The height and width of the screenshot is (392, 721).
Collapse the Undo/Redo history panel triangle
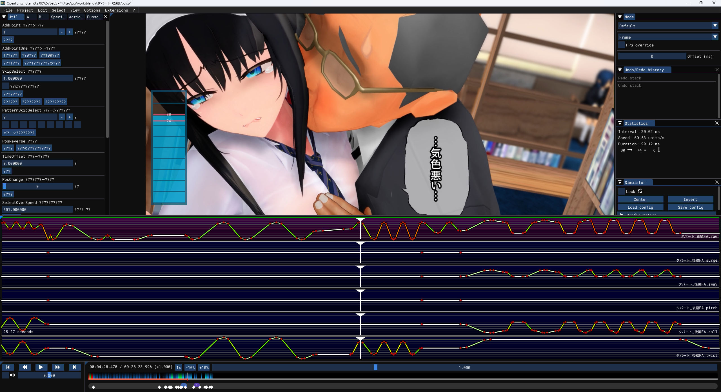coord(620,70)
